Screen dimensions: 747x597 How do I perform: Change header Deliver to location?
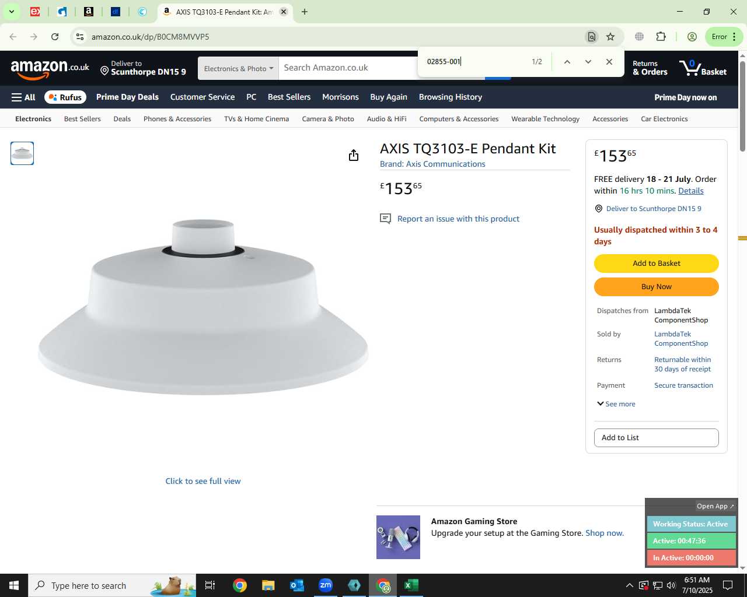coord(143,68)
